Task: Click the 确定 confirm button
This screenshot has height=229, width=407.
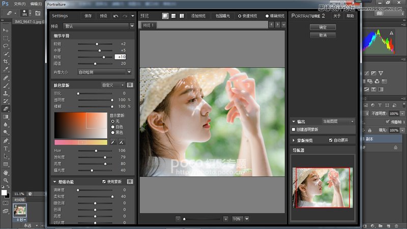Action: pyautogui.click(x=323, y=27)
